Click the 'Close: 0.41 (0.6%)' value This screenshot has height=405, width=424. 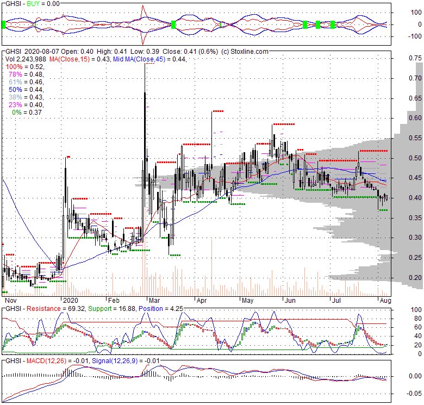click(x=190, y=51)
